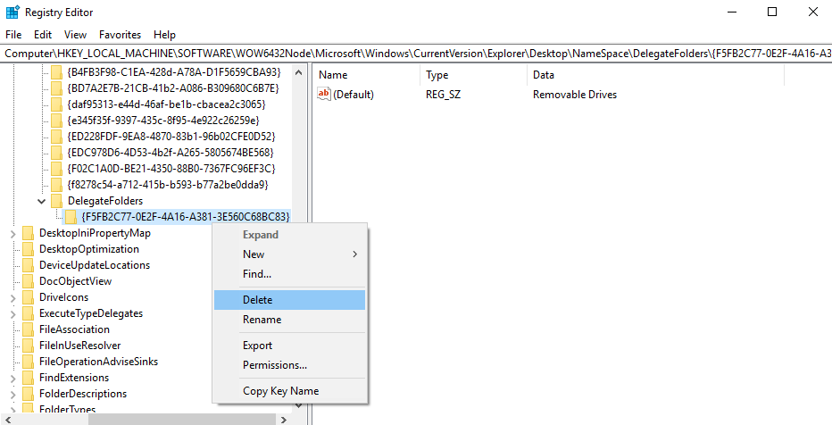Click the Removable Drives data cell
The image size is (832, 425).
(x=575, y=95)
